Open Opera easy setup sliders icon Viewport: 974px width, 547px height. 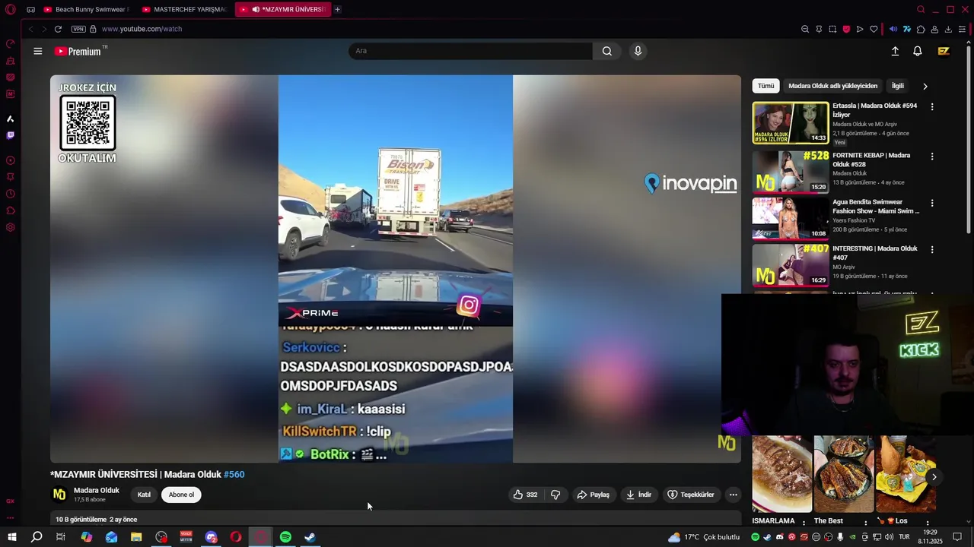962,29
